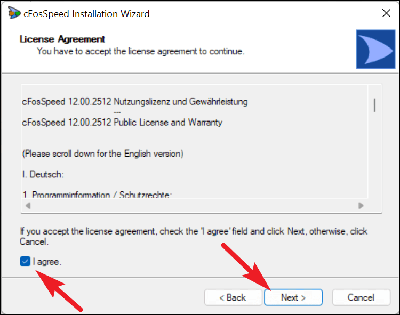Screen dimensions: 400x315
Task: Click the horizontal scrollbar track under license text
Action: coord(194,205)
